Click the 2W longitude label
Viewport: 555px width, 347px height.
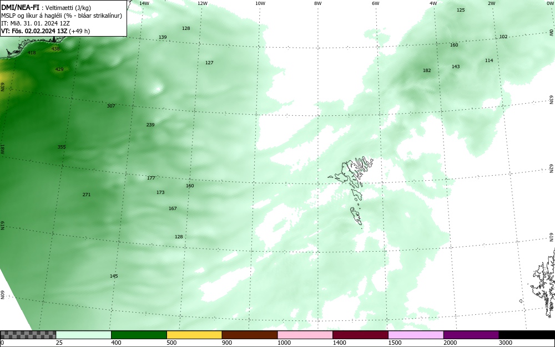click(x=491, y=3)
